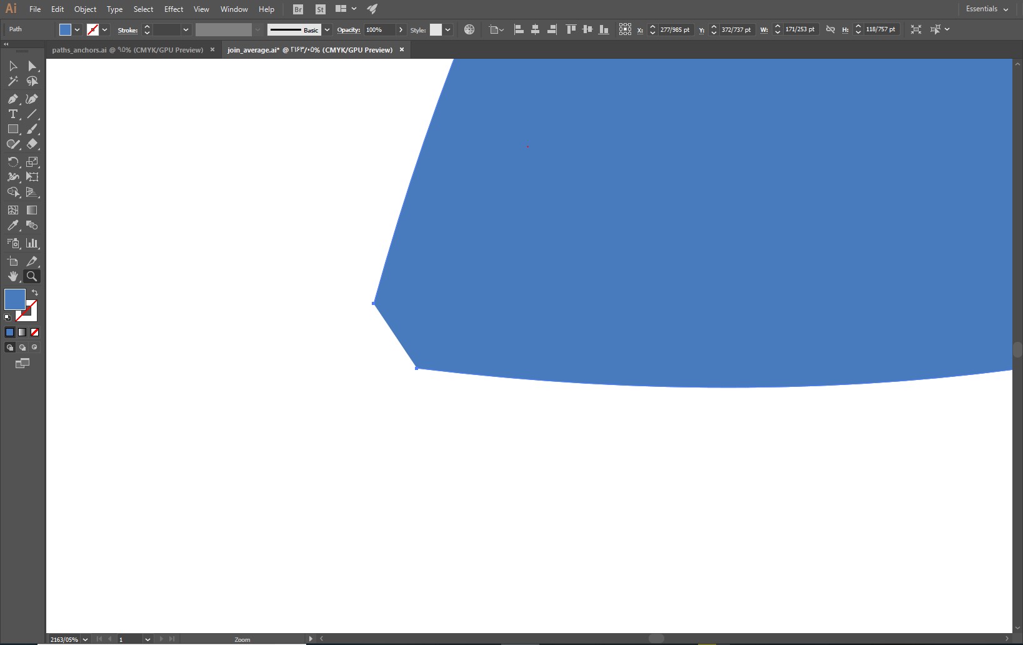Pick the Rotate tool

12,162
